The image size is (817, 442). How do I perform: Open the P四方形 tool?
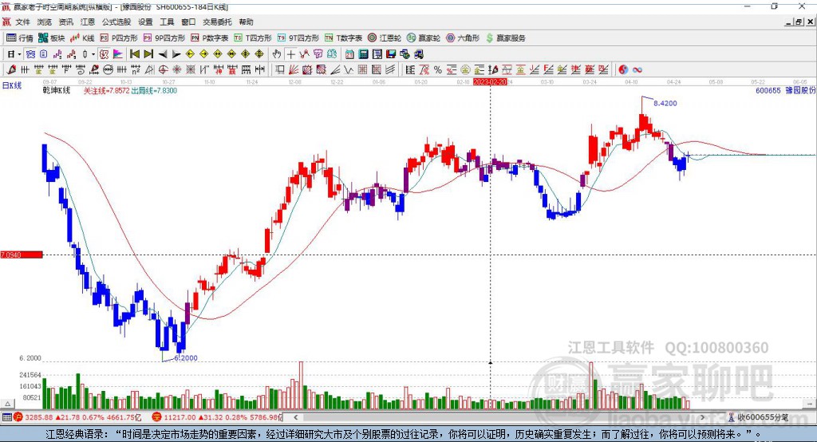(x=119, y=38)
